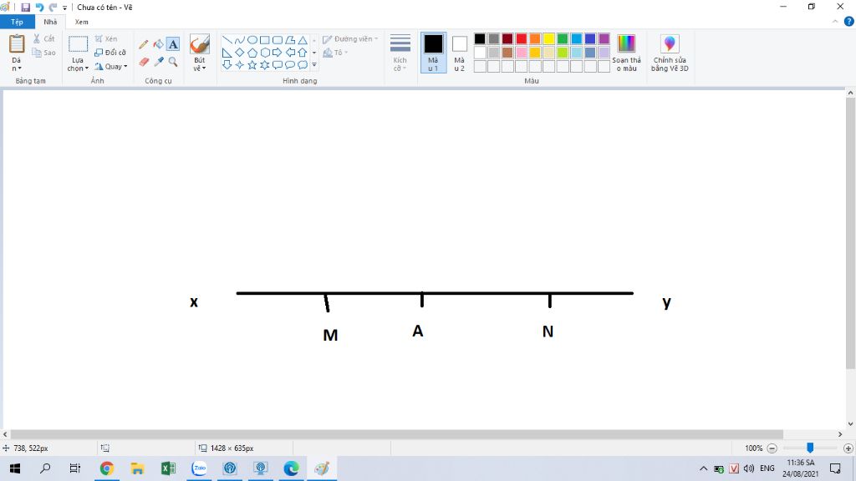
Task: Choose the Oval callout shape
Action: (x=290, y=65)
